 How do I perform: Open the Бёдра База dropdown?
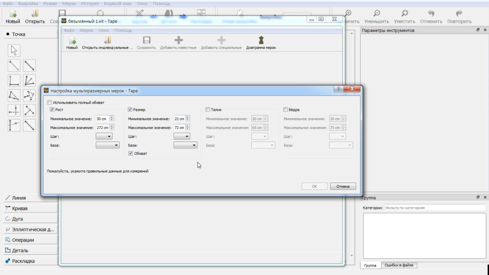pyautogui.click(x=341, y=145)
